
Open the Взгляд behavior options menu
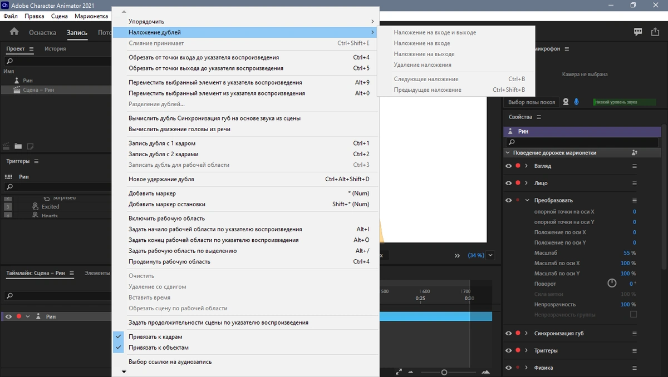634,166
